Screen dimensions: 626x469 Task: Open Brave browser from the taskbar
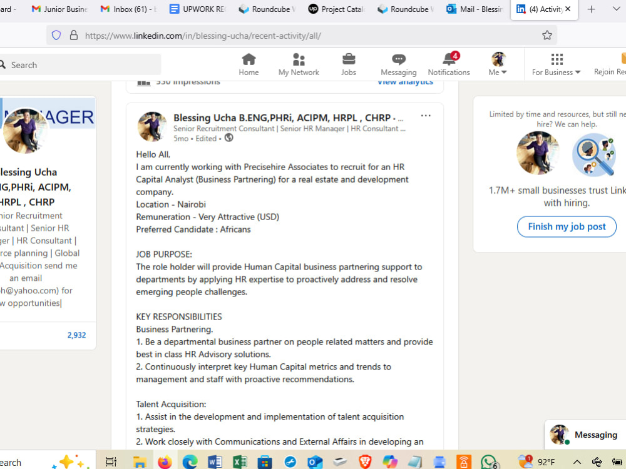click(365, 462)
